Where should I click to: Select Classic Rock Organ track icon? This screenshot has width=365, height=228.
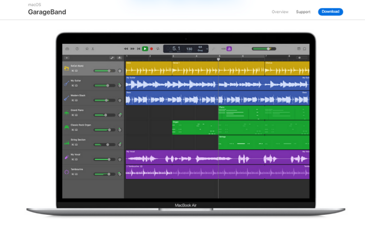(x=67, y=128)
